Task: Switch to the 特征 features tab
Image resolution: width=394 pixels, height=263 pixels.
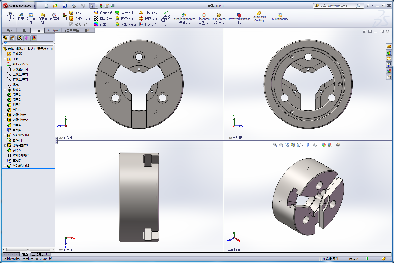Action: 9,30
